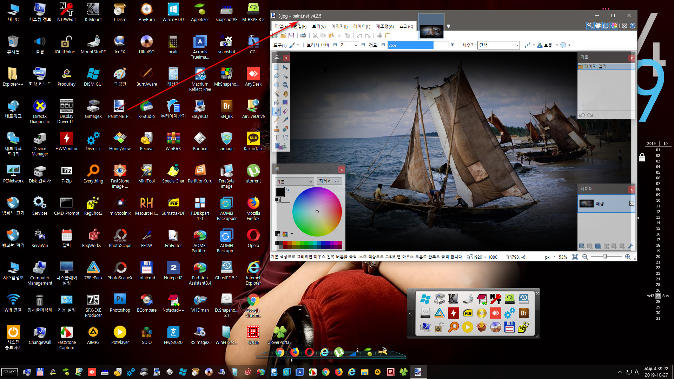The image size is (674, 379).
Task: Pick a hue on the color wheel
Action: tap(317, 212)
